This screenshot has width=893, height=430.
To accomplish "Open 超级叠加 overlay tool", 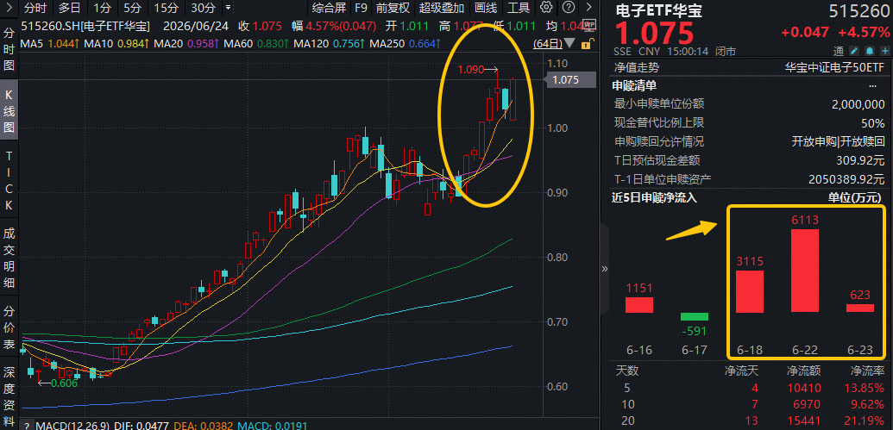I will pos(442,8).
